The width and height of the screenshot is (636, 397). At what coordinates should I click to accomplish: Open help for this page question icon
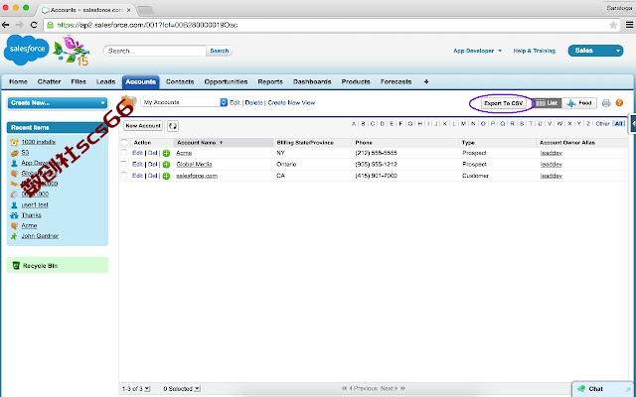pyautogui.click(x=619, y=103)
